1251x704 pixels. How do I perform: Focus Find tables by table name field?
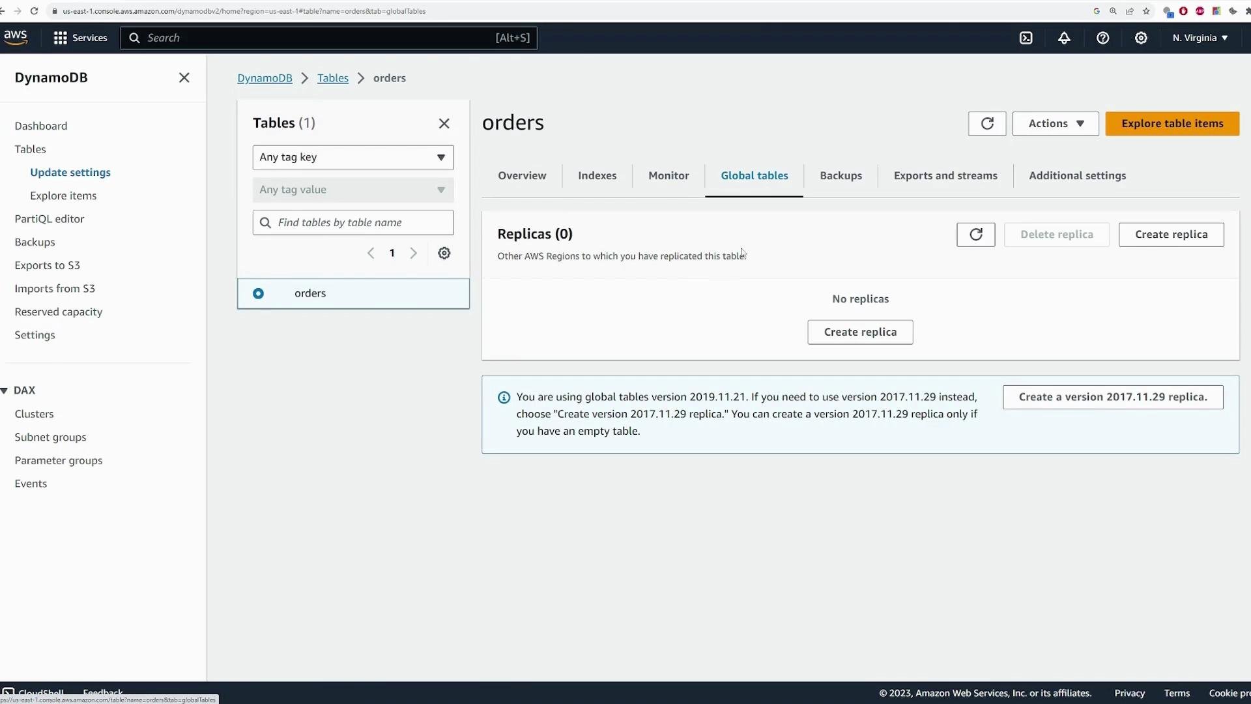tap(353, 223)
